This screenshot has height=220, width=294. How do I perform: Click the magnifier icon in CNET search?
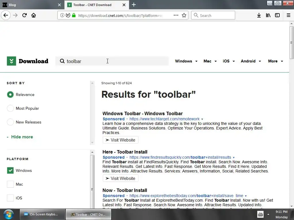62,61
